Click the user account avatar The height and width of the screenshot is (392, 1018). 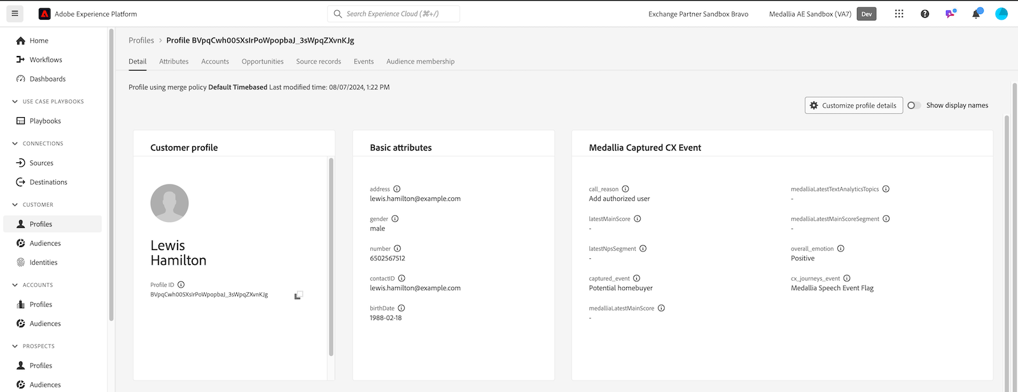1001,13
